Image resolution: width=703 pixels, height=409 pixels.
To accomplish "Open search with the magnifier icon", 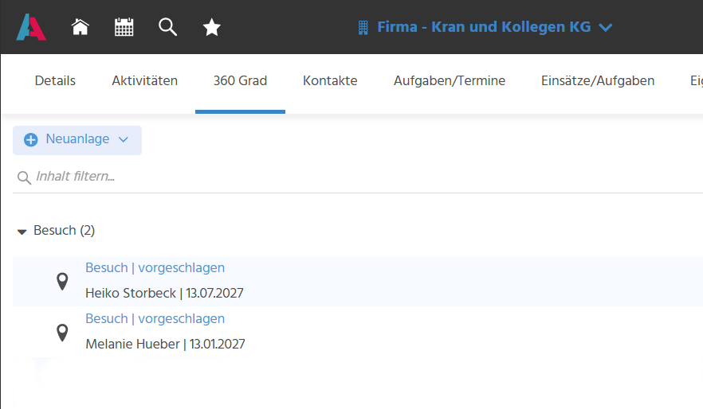I will [x=167, y=27].
